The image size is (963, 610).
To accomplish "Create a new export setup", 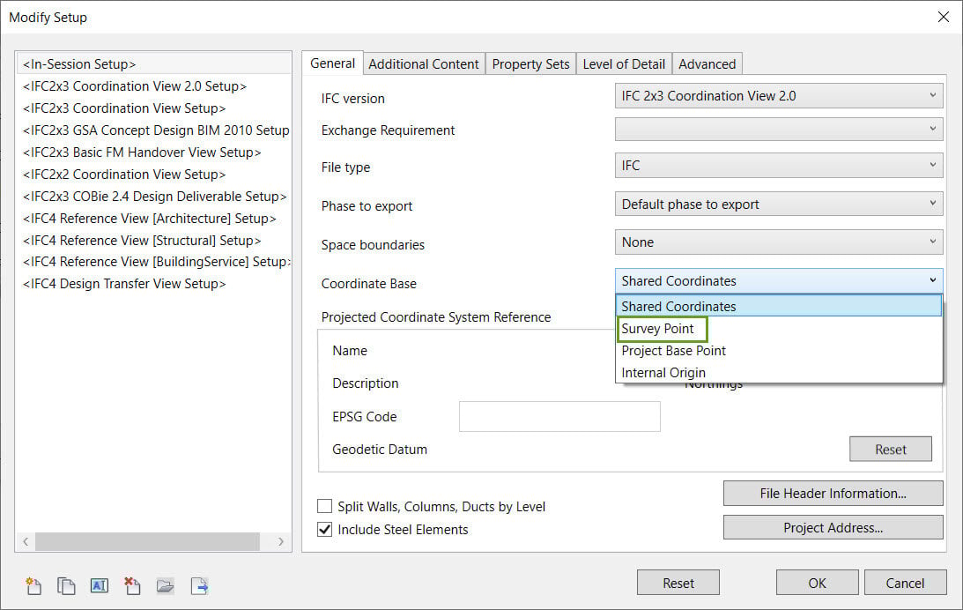I will 33,585.
